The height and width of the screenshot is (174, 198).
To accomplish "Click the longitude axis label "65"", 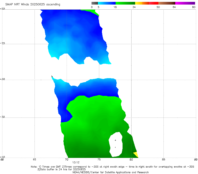I will pyautogui.click(x=35, y=160).
